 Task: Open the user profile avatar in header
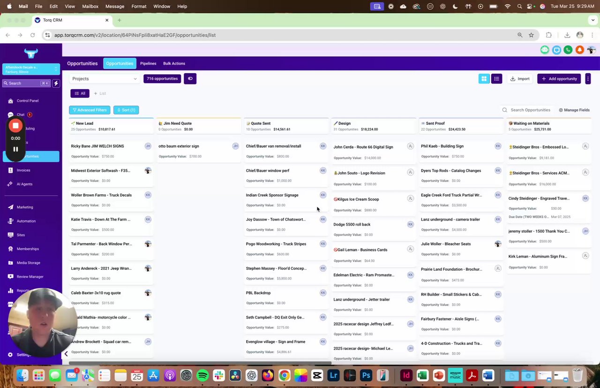591,50
